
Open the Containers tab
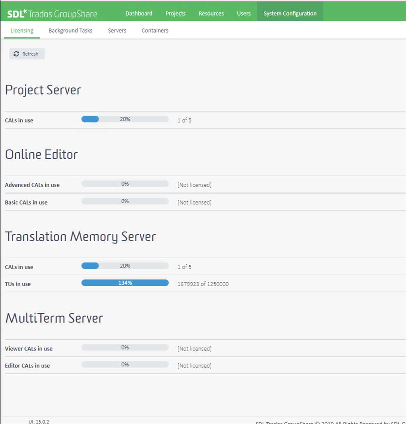pyautogui.click(x=155, y=30)
